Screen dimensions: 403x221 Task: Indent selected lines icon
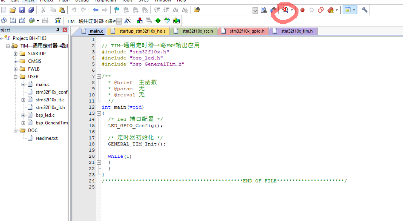pyautogui.click(x=157, y=10)
